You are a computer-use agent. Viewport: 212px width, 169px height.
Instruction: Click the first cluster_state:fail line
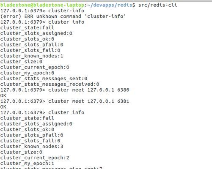tap(27, 27)
